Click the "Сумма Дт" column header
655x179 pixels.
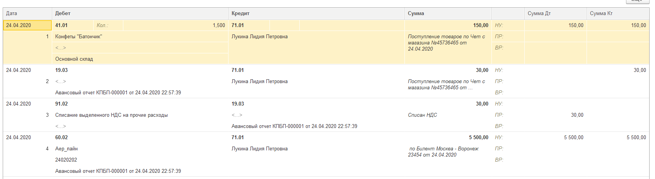tap(539, 14)
